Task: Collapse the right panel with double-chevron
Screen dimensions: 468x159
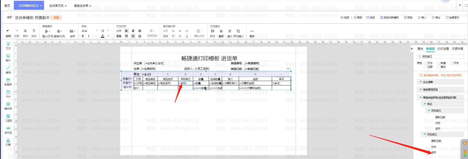Action: pyautogui.click(x=412, y=49)
